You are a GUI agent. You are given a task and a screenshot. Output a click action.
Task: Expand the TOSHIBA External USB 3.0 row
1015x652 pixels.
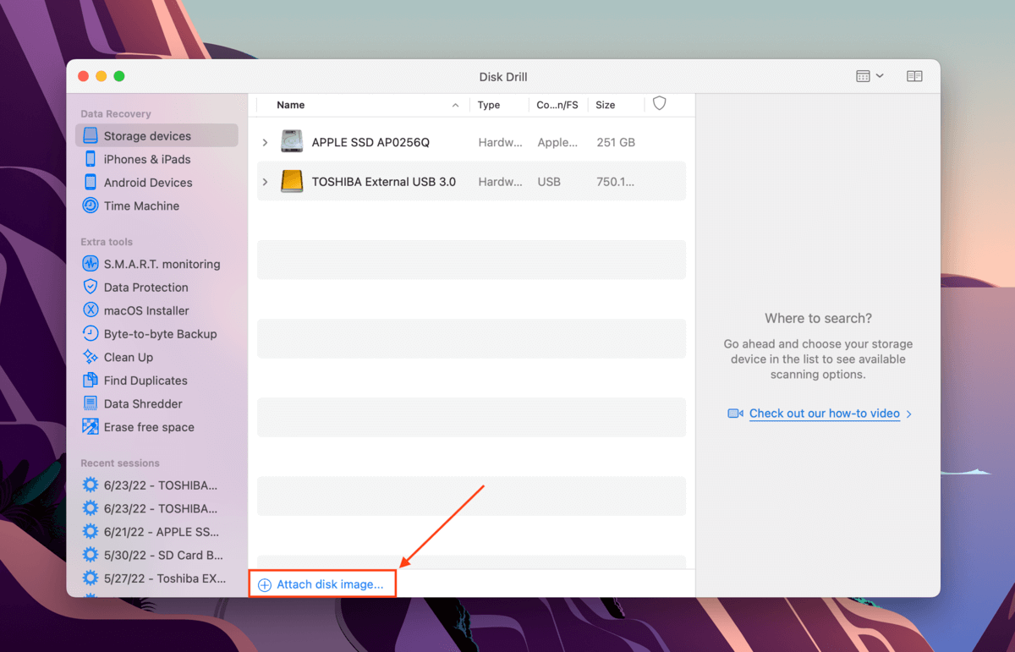pyautogui.click(x=265, y=182)
